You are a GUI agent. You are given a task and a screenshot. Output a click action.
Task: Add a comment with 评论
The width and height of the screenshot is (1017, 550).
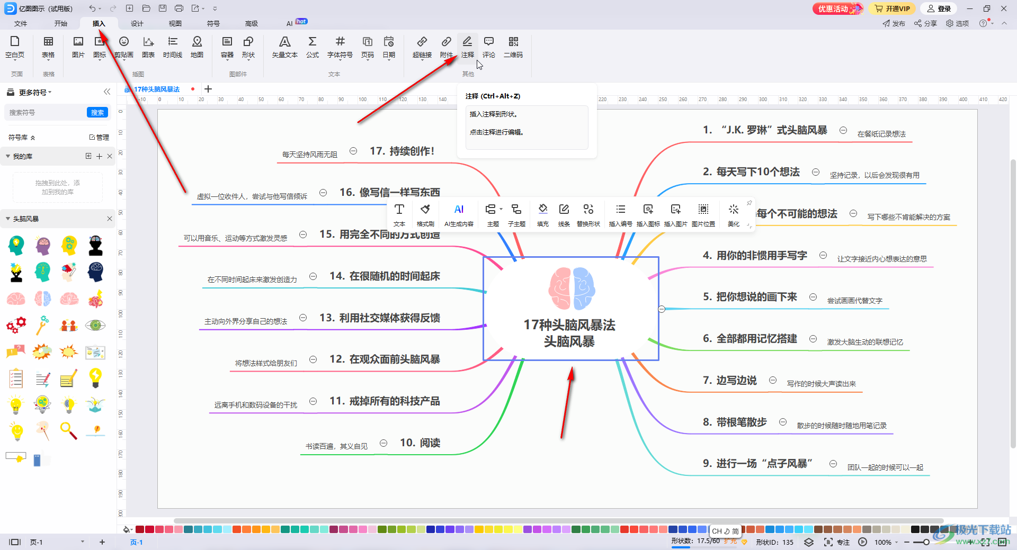point(489,47)
